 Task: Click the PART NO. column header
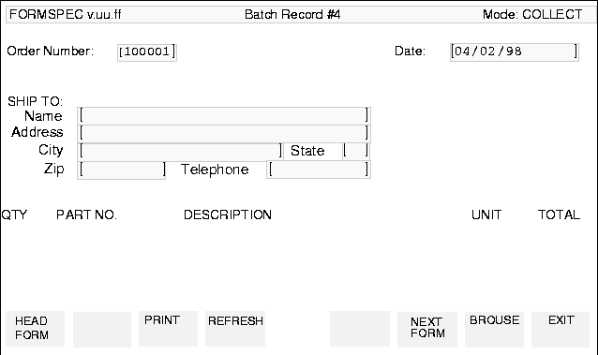coord(86,214)
